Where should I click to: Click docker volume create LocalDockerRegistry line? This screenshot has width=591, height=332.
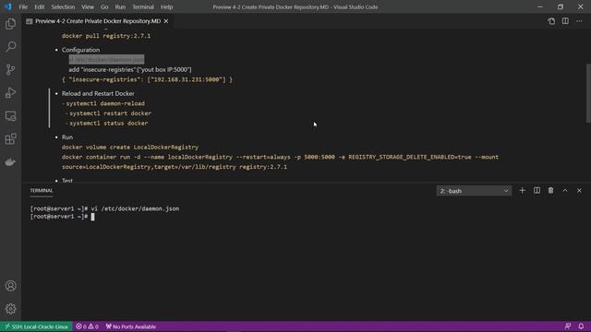pos(130,147)
